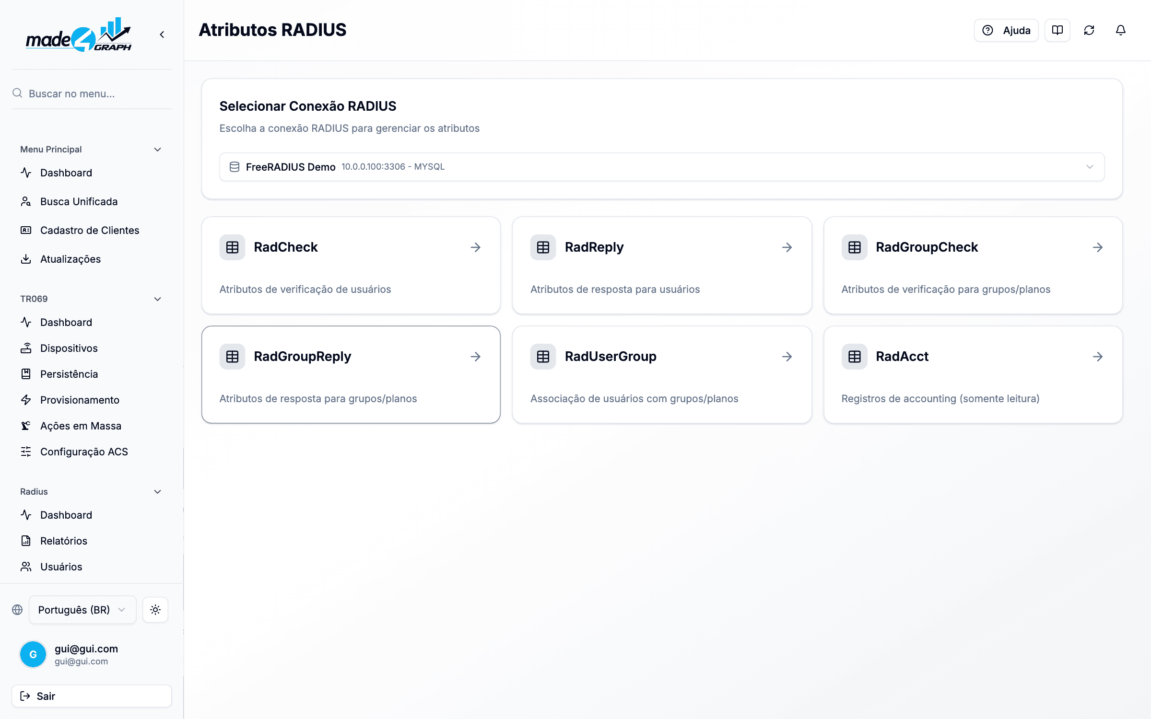Open RadAcct using its arrow icon

(1097, 357)
